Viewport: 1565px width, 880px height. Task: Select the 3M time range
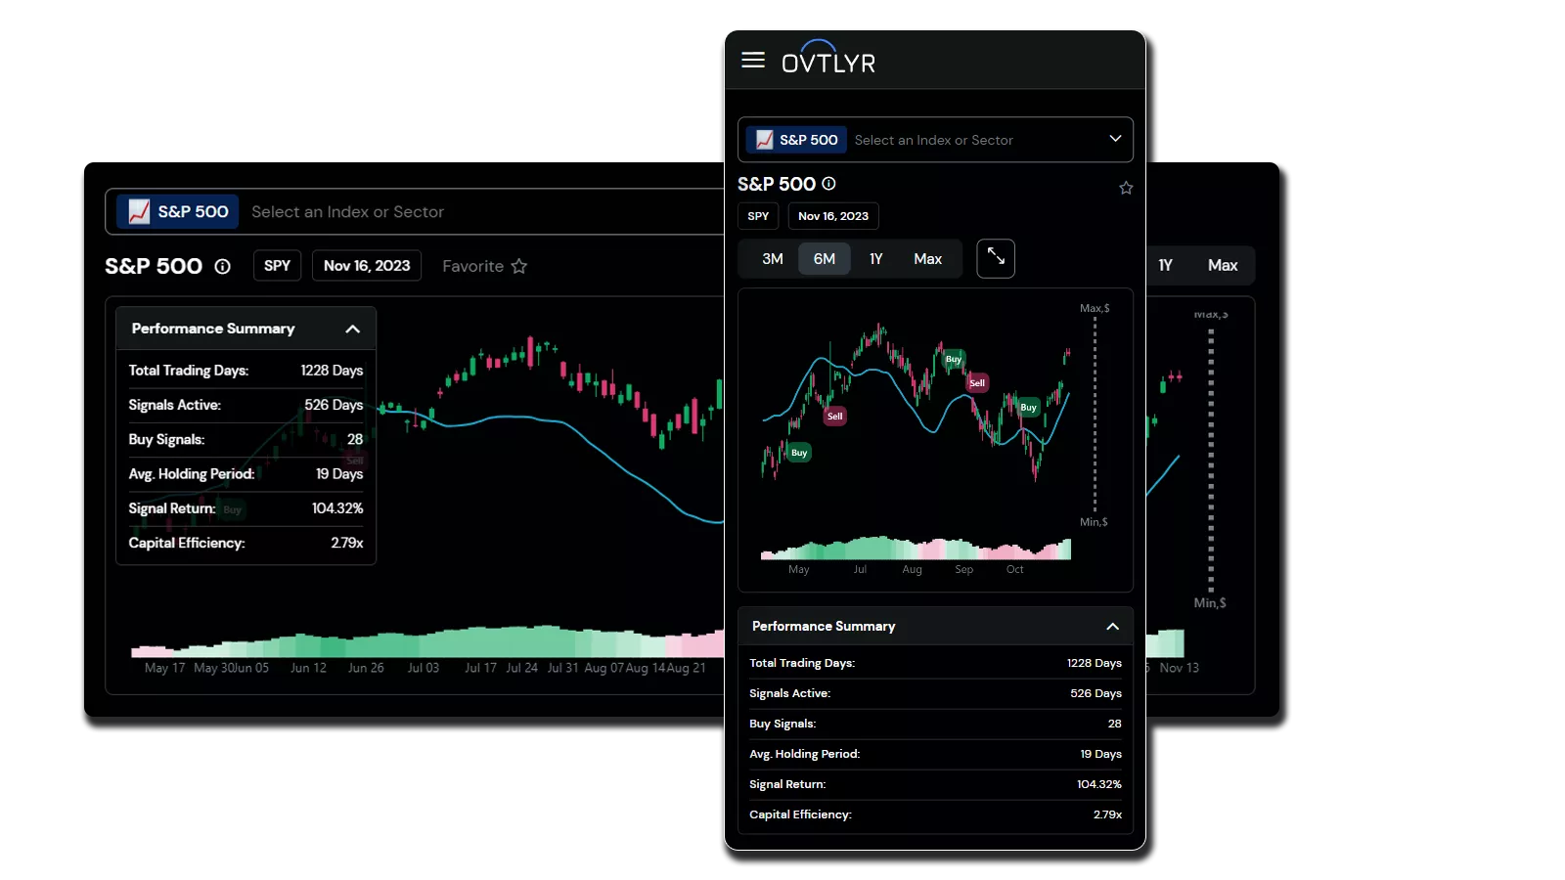pyautogui.click(x=772, y=259)
